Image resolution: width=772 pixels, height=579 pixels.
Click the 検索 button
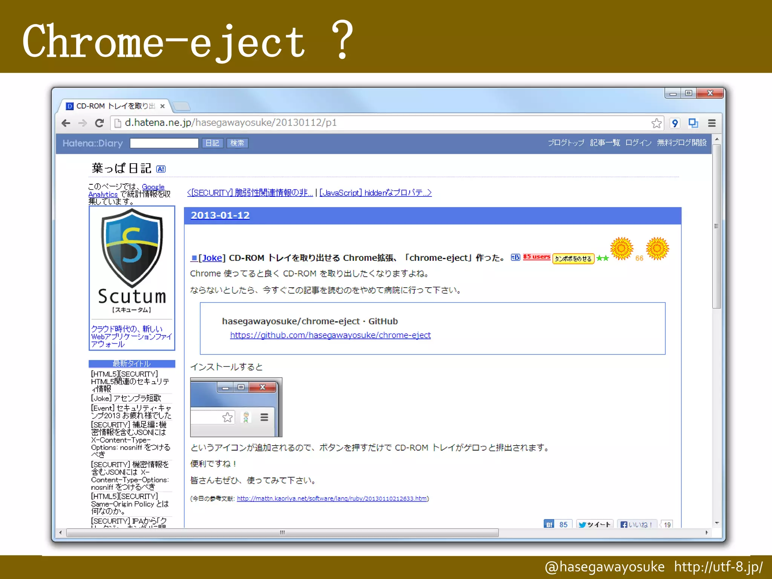[237, 143]
